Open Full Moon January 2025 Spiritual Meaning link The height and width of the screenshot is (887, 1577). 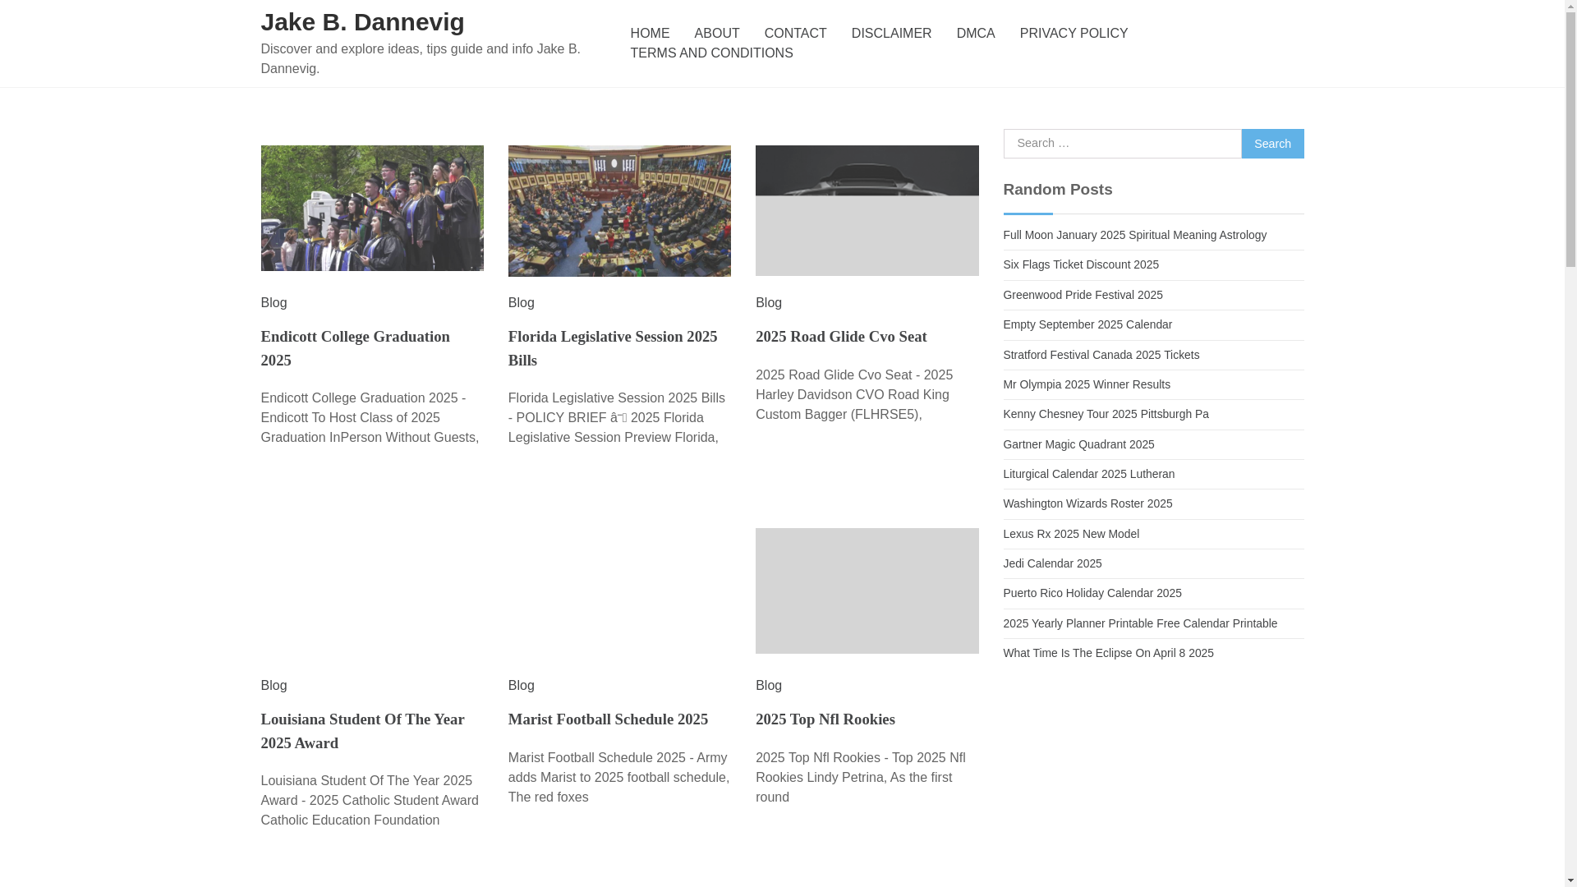pos(1135,235)
